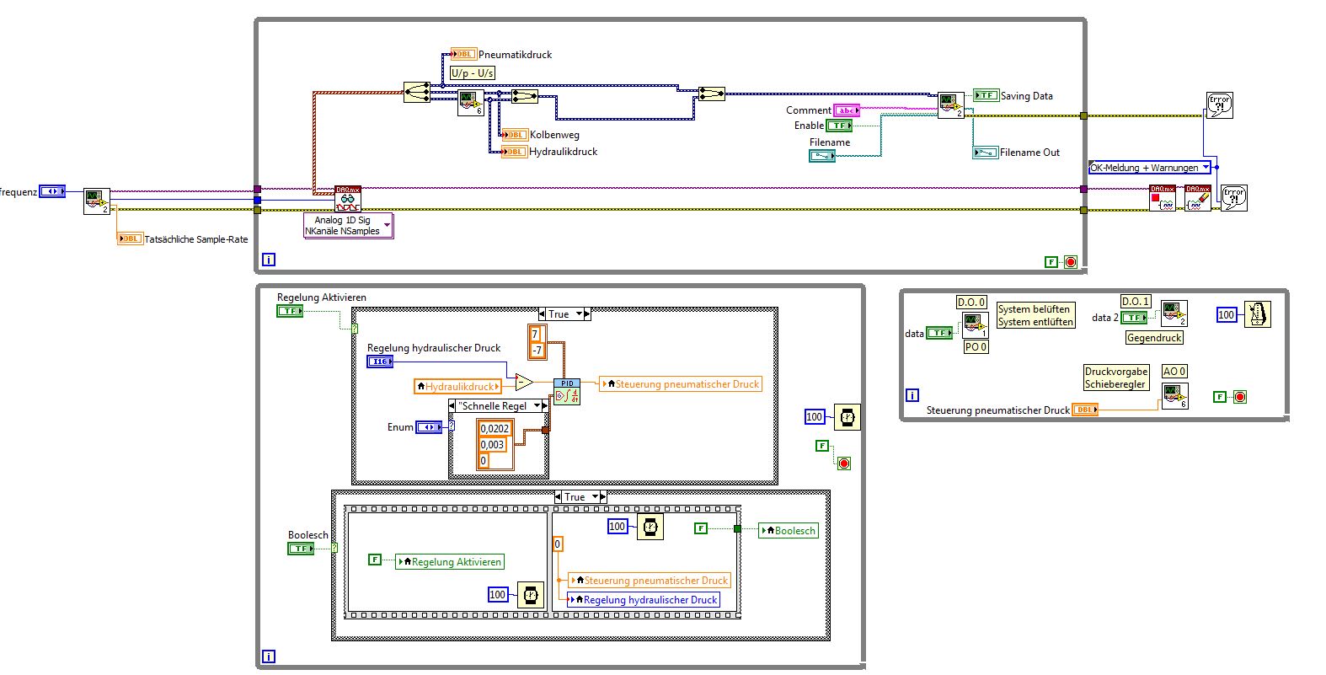Click stop terminal of the digital output loop

coord(1238,397)
